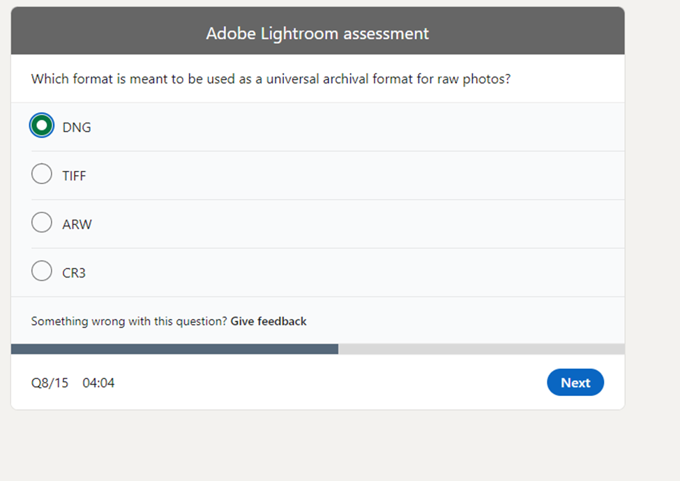This screenshot has height=481, width=680.
Task: Click the 04:04 timer display
Action: [x=98, y=382]
